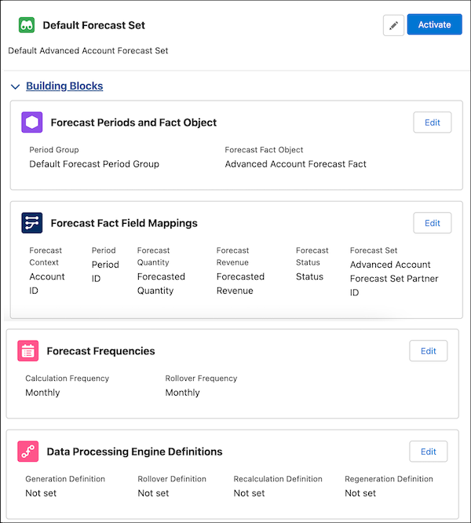Edit Forecast Periods and Fact Object
Image resolution: width=471 pixels, height=523 pixels.
pos(432,123)
